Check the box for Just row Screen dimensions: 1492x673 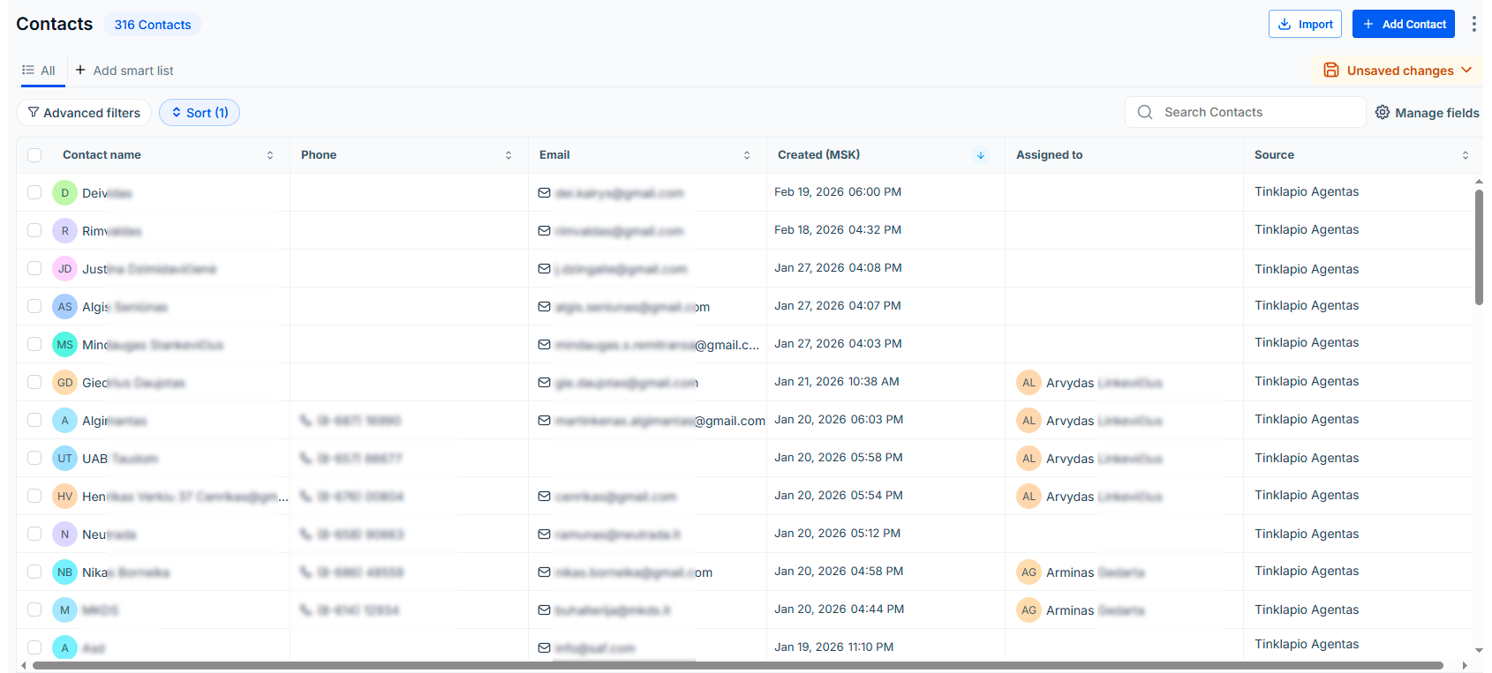[34, 268]
